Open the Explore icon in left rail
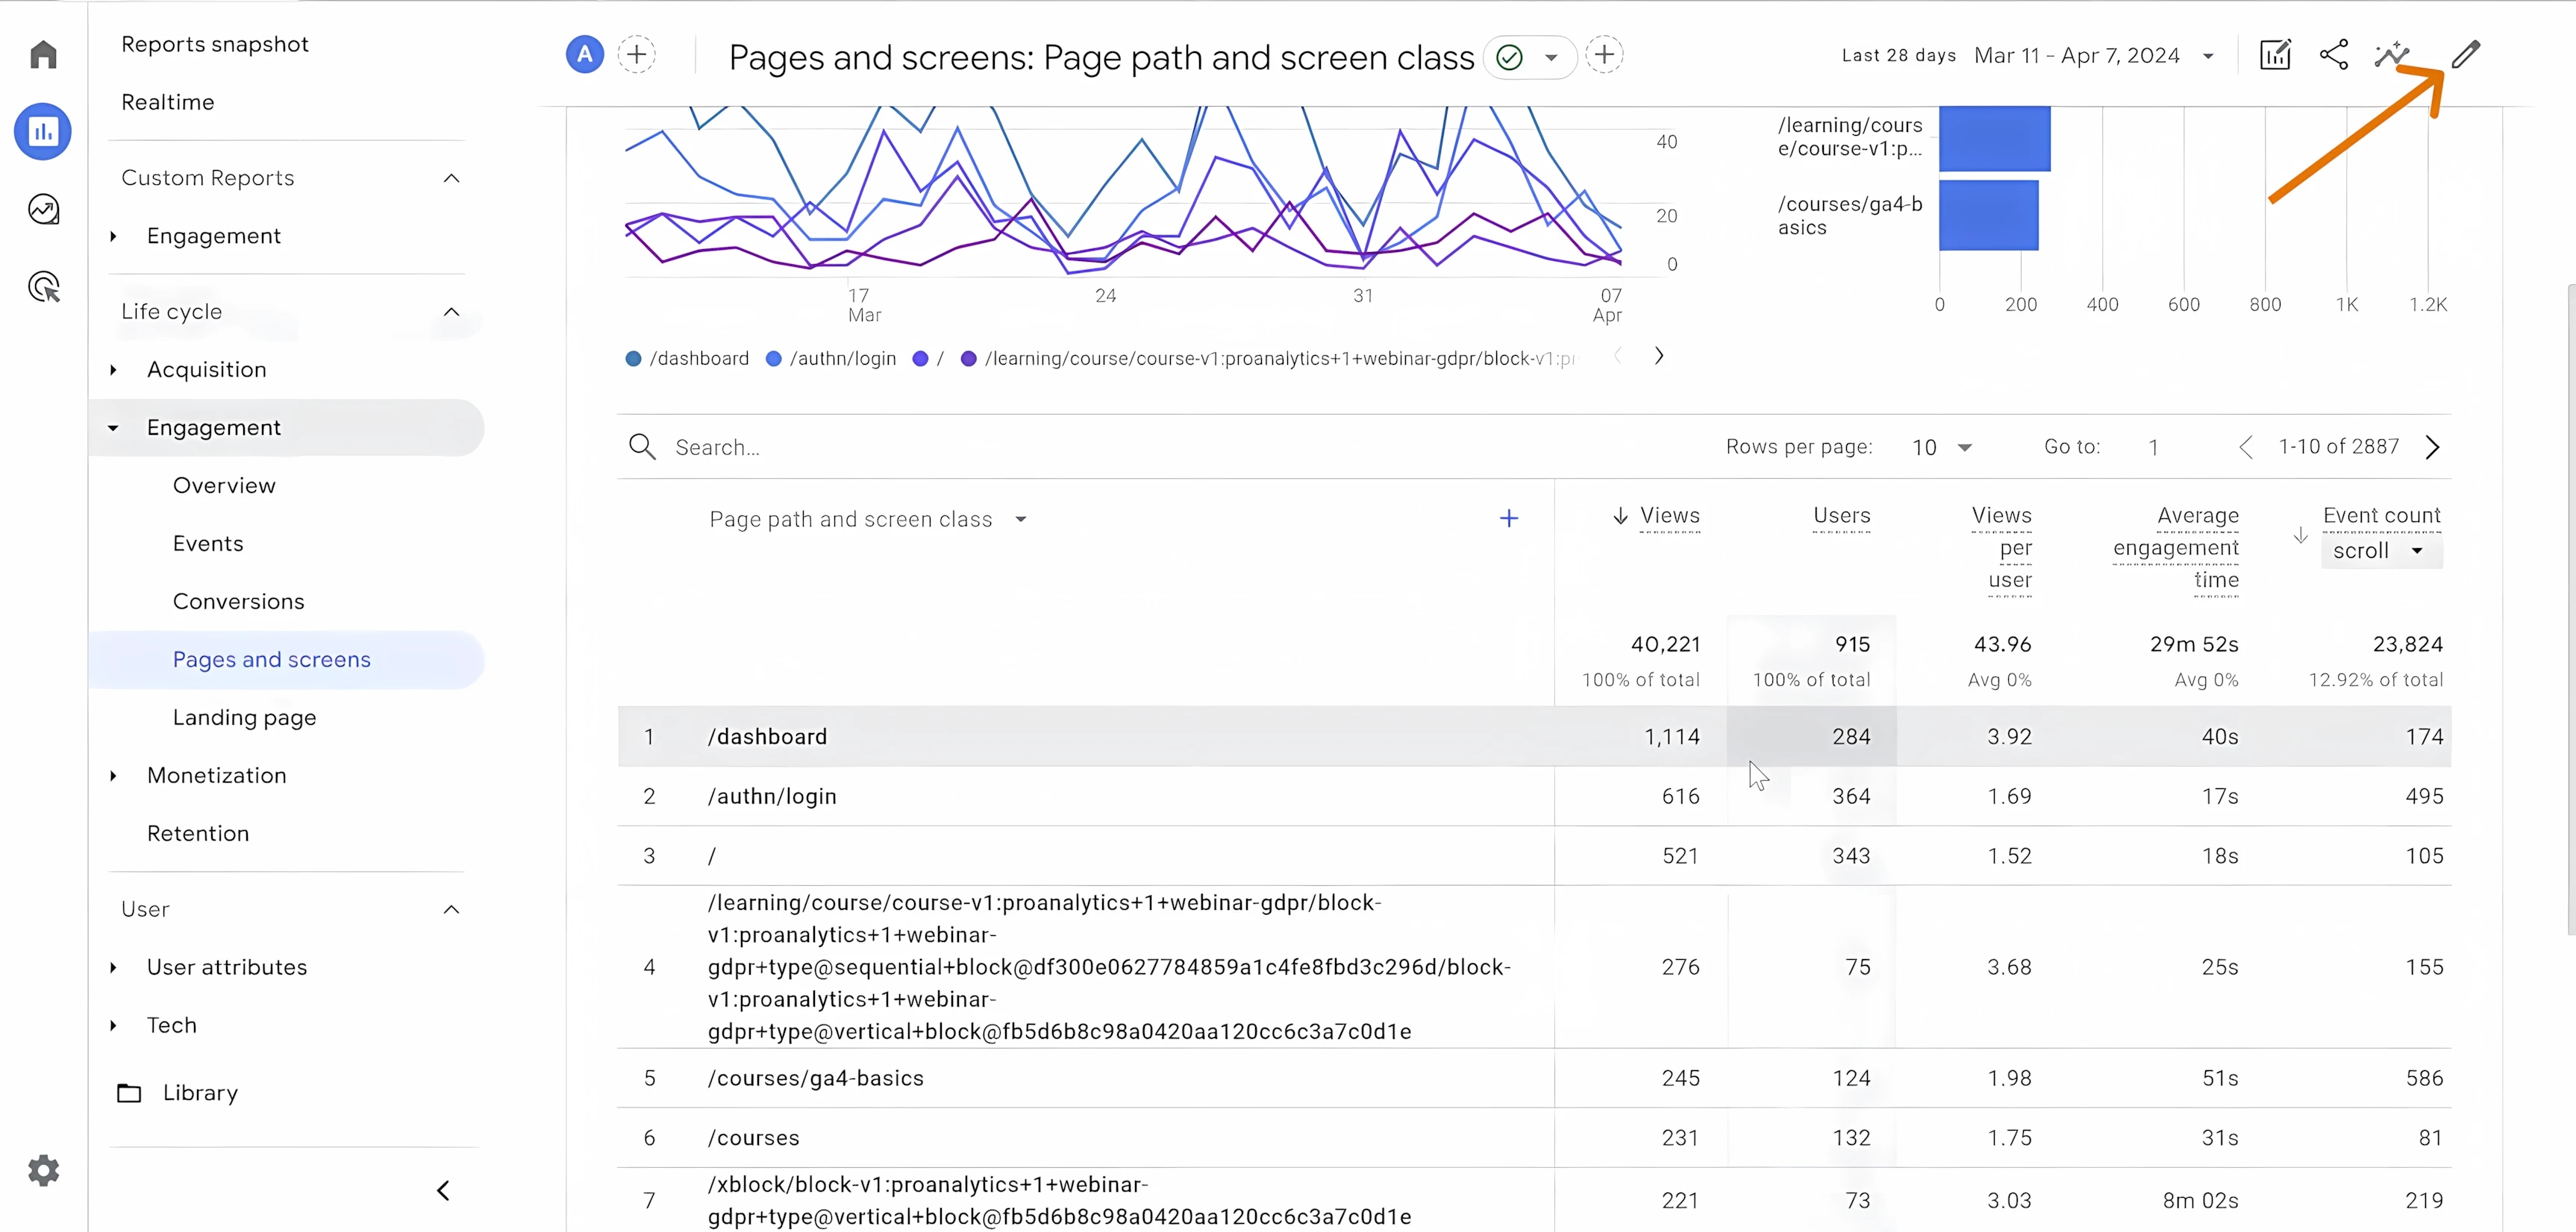The height and width of the screenshot is (1232, 2576). tap(43, 209)
